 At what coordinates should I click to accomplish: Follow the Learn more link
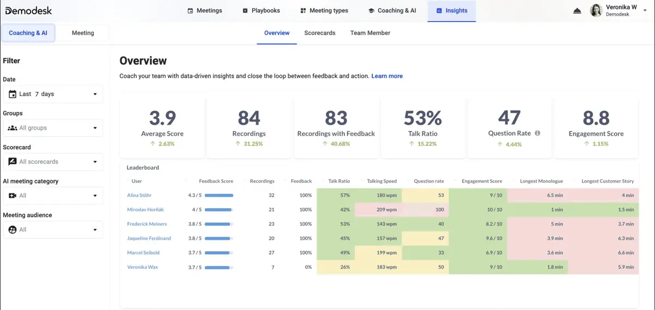point(387,76)
